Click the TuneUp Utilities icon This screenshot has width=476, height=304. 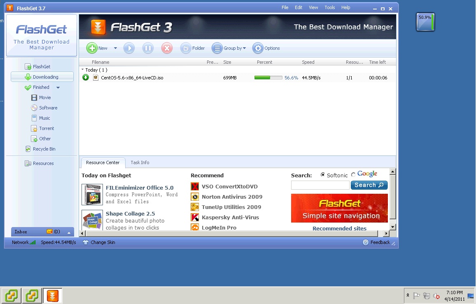(x=195, y=207)
